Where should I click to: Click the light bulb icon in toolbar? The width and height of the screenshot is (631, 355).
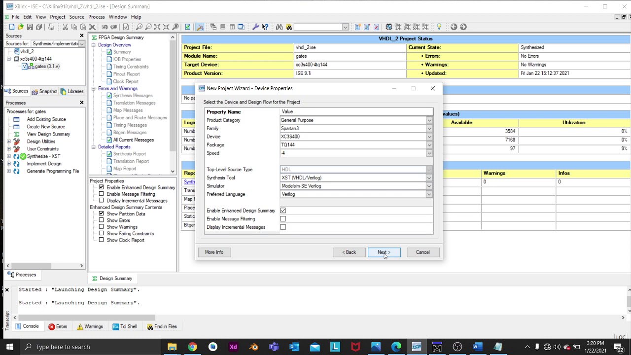(x=439, y=27)
